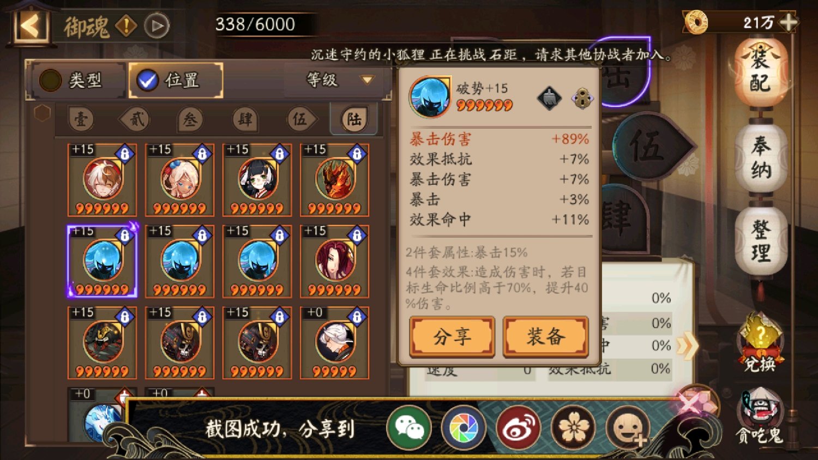The width and height of the screenshot is (818, 460).
Task: Share screenshot to Weibo
Action: coord(518,427)
